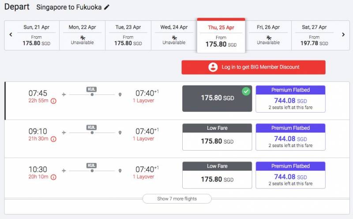
Task: Click info icon next to 21h 30m duration
Action: [x=53, y=139]
